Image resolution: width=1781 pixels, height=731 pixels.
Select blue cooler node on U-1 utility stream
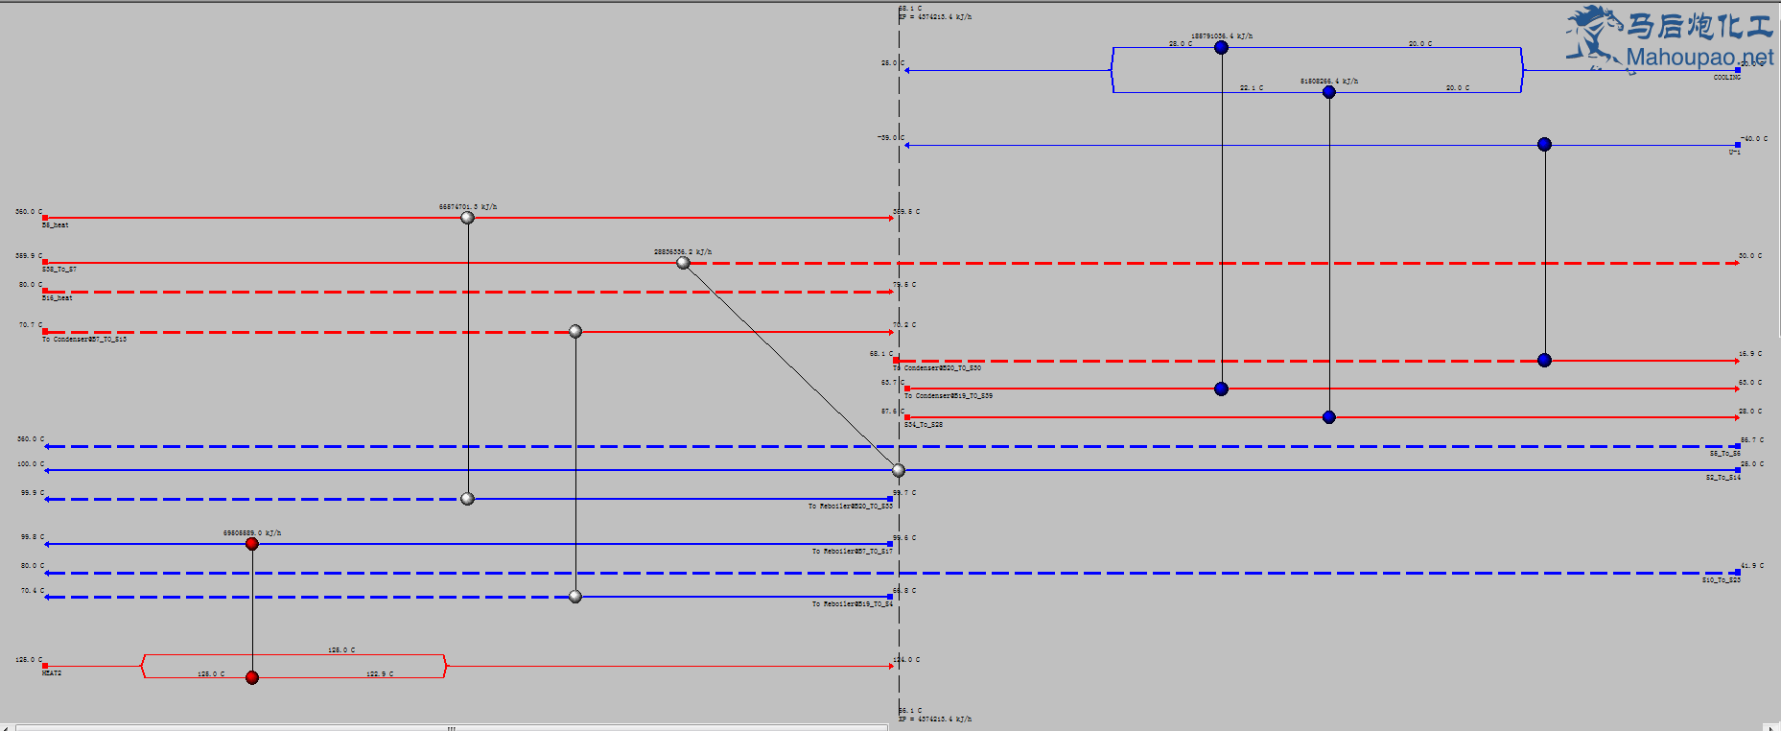coord(1544,144)
